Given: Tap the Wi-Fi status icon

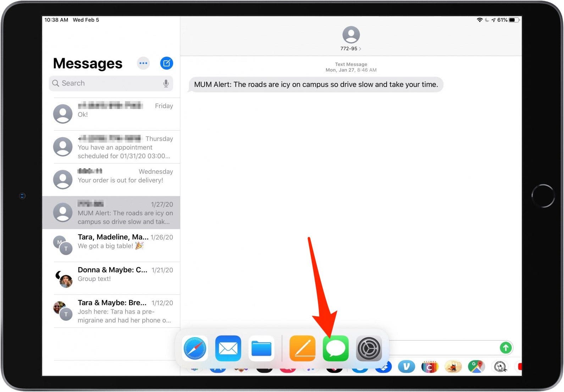Looking at the screenshot, I should tap(480, 20).
